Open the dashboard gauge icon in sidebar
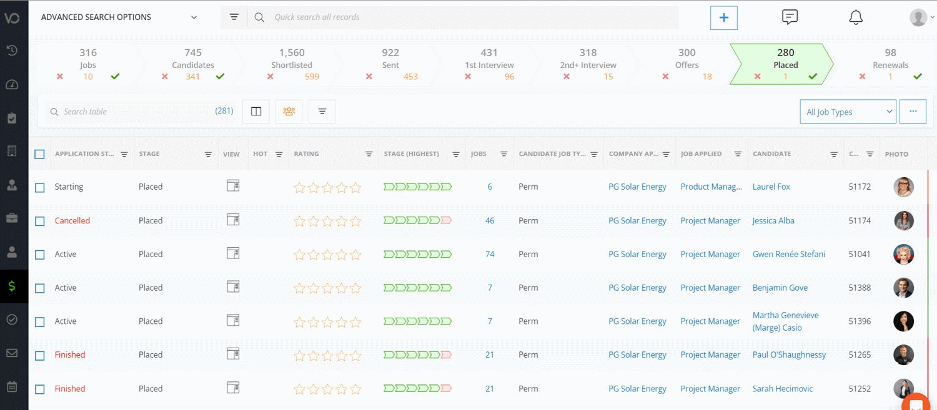 point(12,85)
